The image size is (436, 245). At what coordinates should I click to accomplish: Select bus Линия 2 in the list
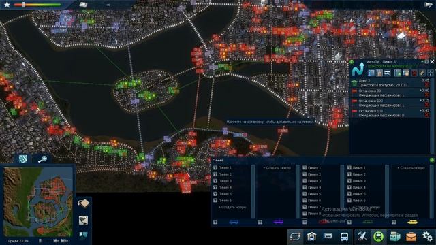tap(225, 174)
